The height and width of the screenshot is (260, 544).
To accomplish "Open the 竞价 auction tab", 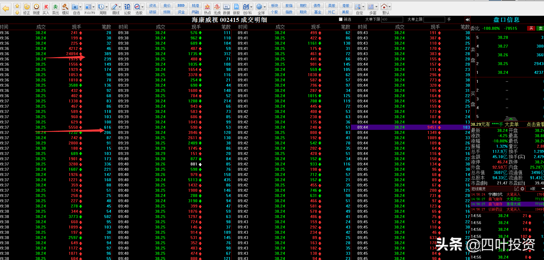I will tap(167, 6).
